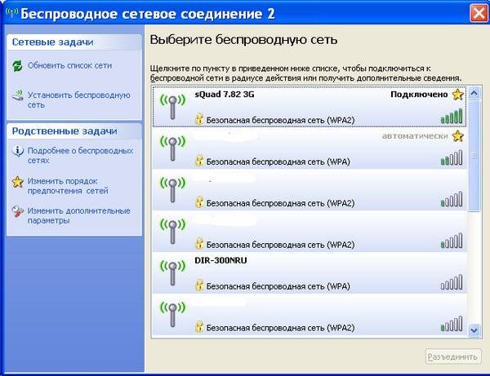Click the info icon for wireless networks

click(x=18, y=152)
